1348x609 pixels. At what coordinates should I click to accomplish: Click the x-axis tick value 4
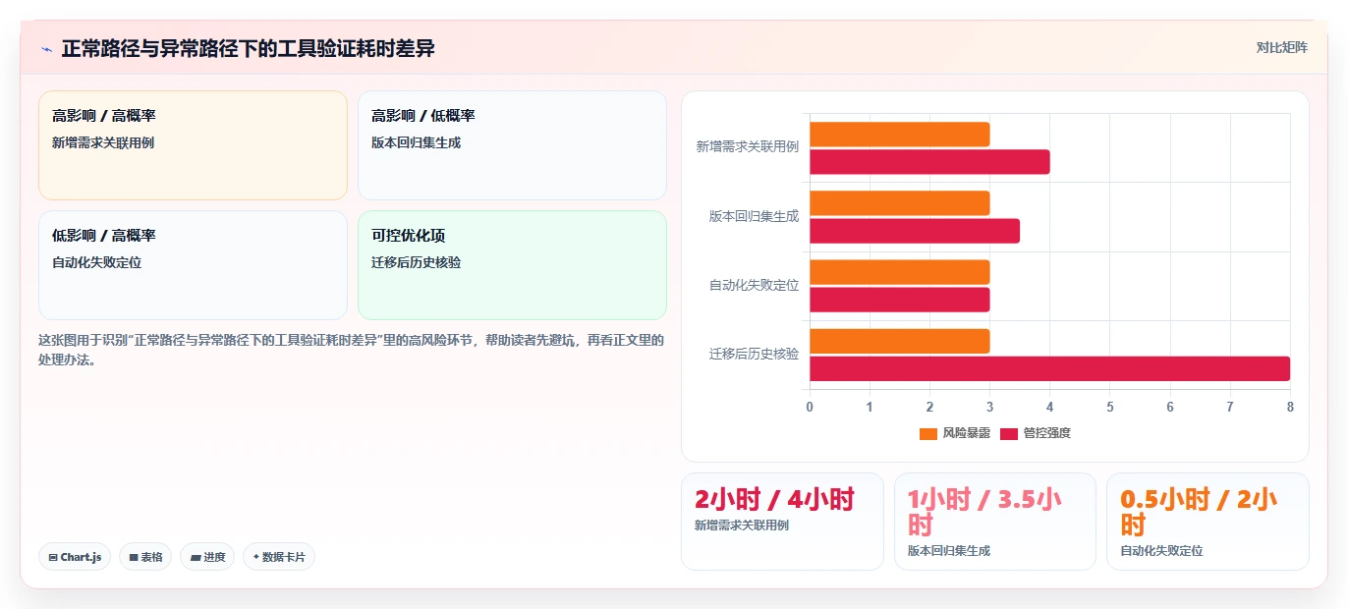click(x=1049, y=407)
